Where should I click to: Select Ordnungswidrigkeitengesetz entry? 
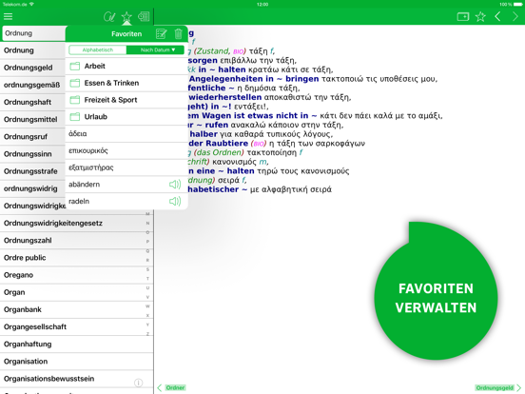(76, 223)
